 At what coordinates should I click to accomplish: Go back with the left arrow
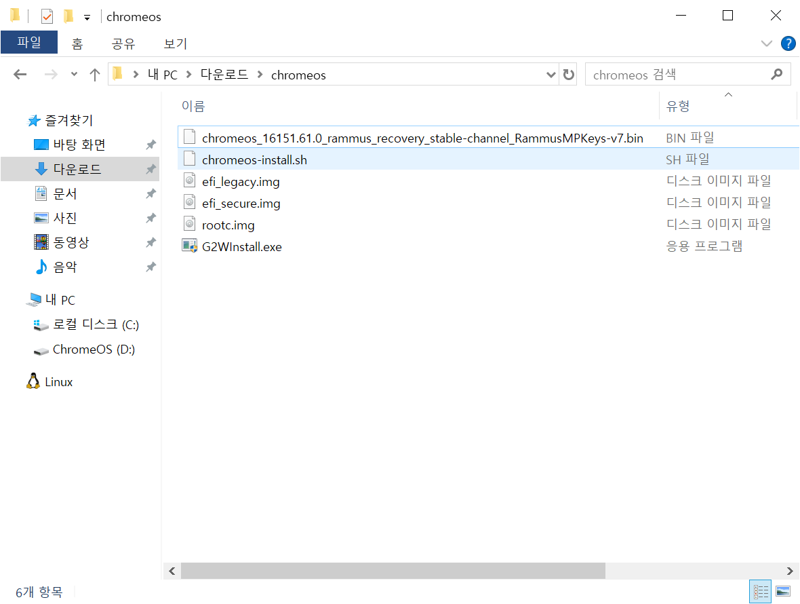(20, 75)
